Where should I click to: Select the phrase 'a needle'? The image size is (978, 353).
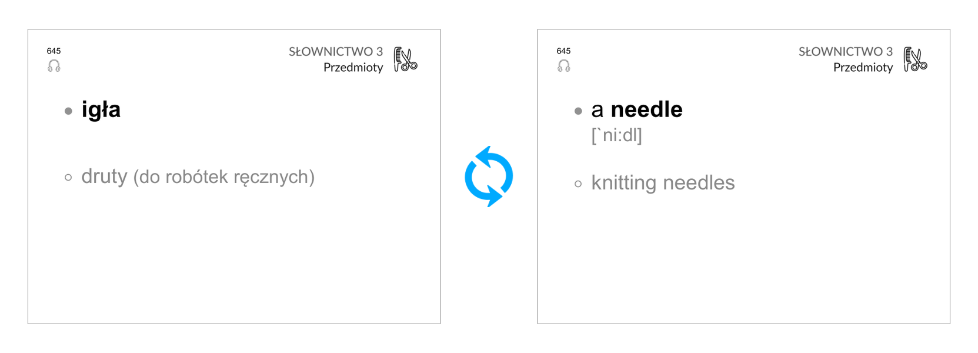click(637, 109)
